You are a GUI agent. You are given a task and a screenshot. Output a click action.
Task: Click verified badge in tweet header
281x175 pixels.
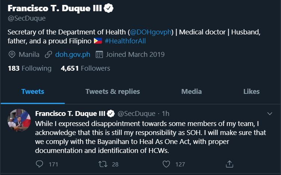[x=111, y=113]
